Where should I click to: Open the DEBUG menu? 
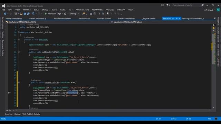(45, 10)
